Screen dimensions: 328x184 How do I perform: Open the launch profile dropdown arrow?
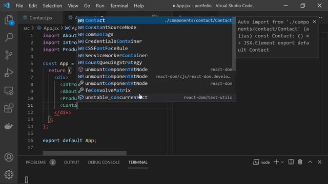click(282, 163)
